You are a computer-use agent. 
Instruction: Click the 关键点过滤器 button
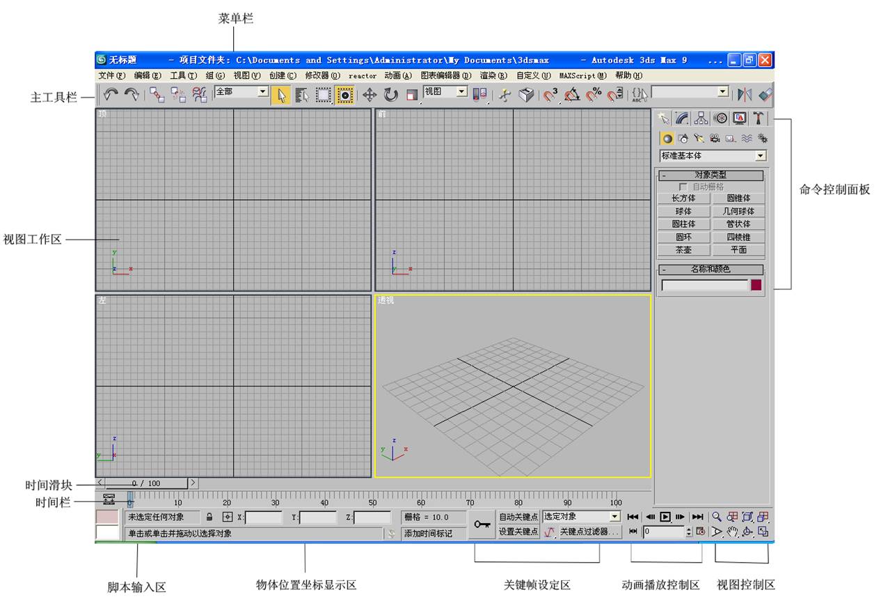[x=590, y=532]
